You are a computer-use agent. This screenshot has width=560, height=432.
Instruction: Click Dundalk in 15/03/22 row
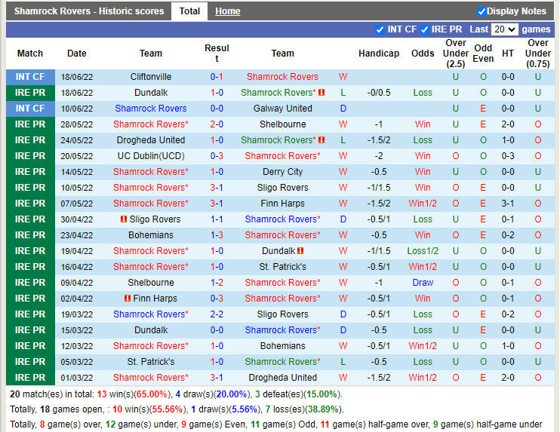point(151,330)
